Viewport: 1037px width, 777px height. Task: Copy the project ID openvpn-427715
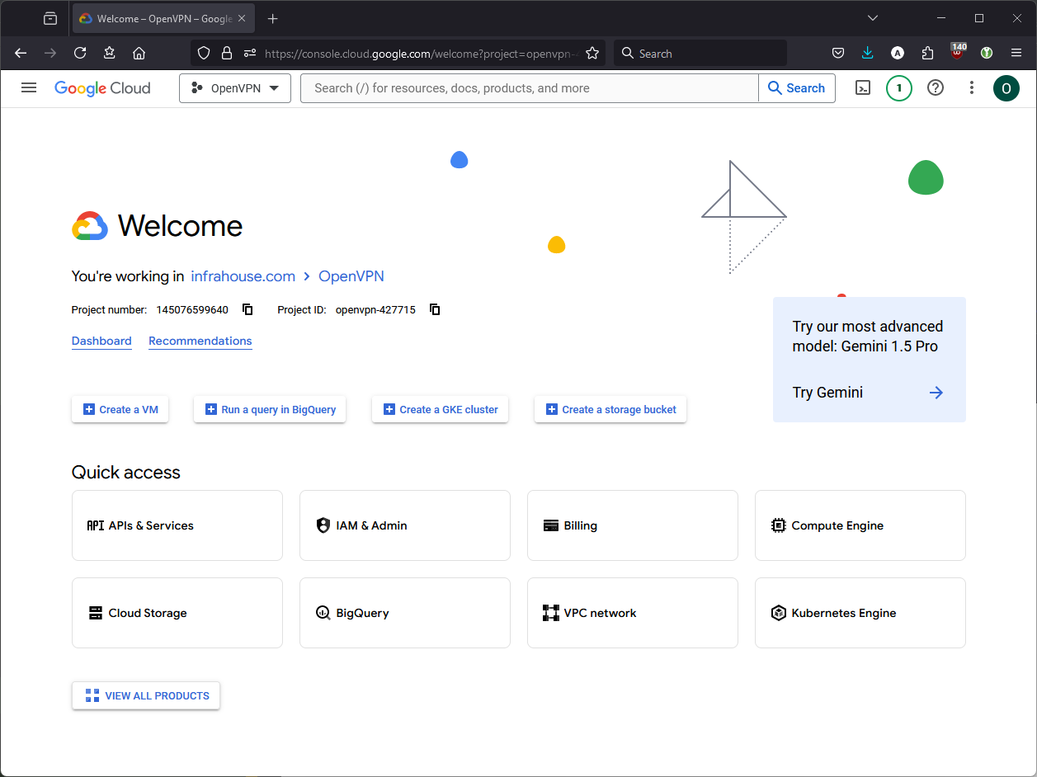point(435,309)
